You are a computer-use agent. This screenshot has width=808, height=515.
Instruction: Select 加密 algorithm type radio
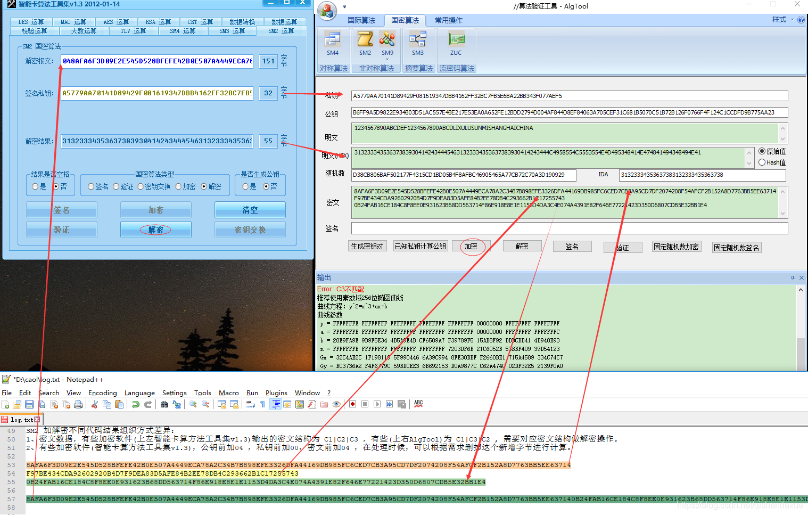pos(186,186)
